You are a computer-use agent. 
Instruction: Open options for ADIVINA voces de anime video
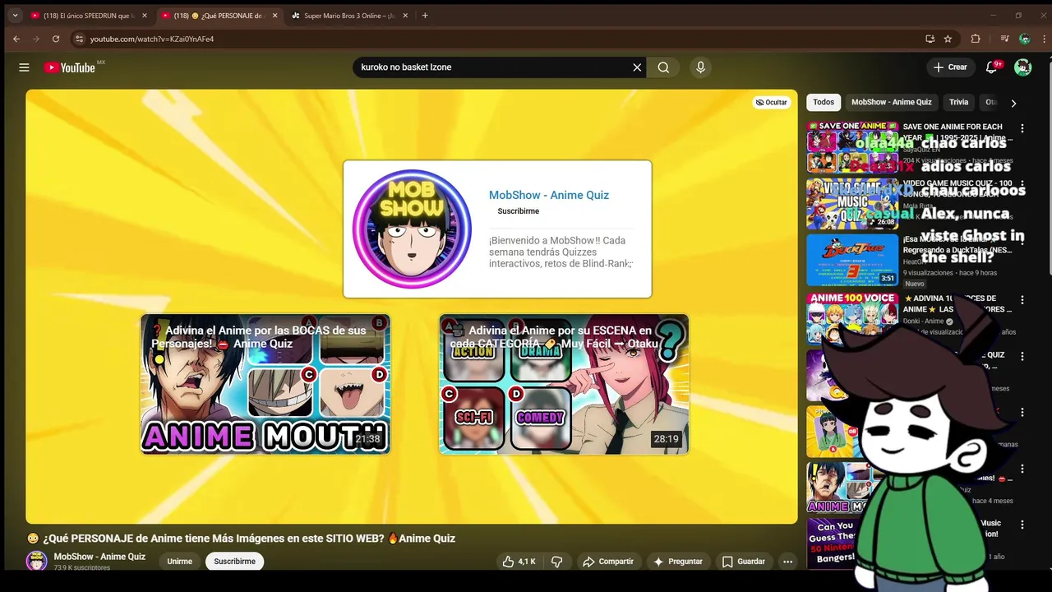(1022, 300)
